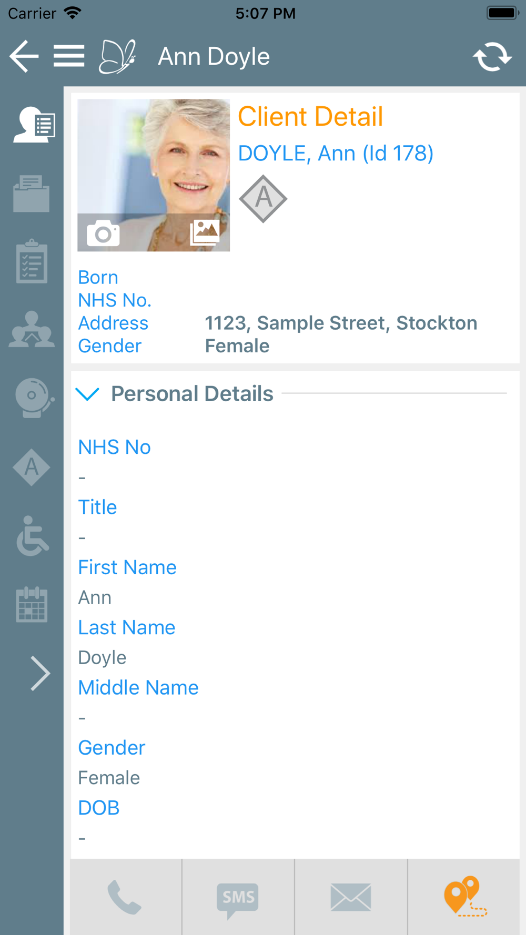Open the hamburger menu

tap(69, 56)
